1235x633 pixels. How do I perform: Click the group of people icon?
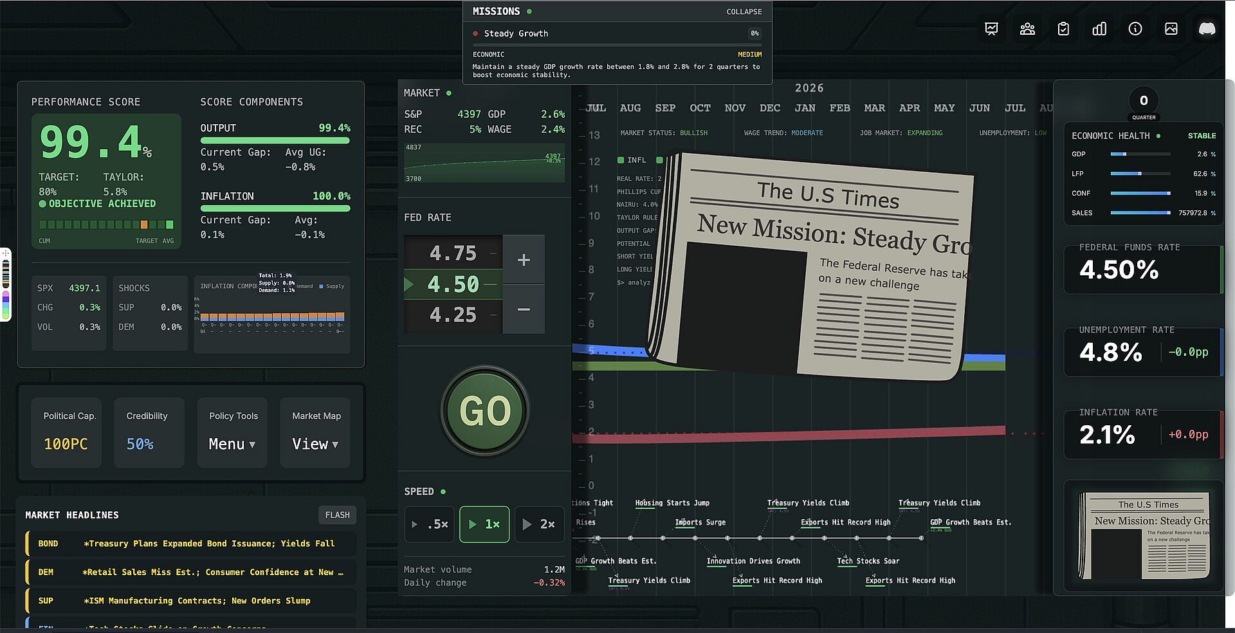[x=1027, y=29]
